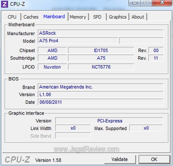Open the About tab
This screenshot has height=166, width=173.
pos(138,17)
